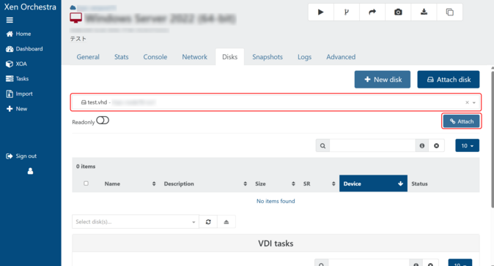Click the pool cloud icon above VM name
Screen dimensions: 494x266
tap(73, 7)
